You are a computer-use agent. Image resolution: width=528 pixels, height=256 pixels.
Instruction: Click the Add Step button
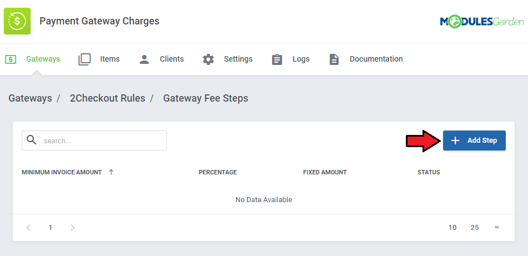[x=474, y=140]
